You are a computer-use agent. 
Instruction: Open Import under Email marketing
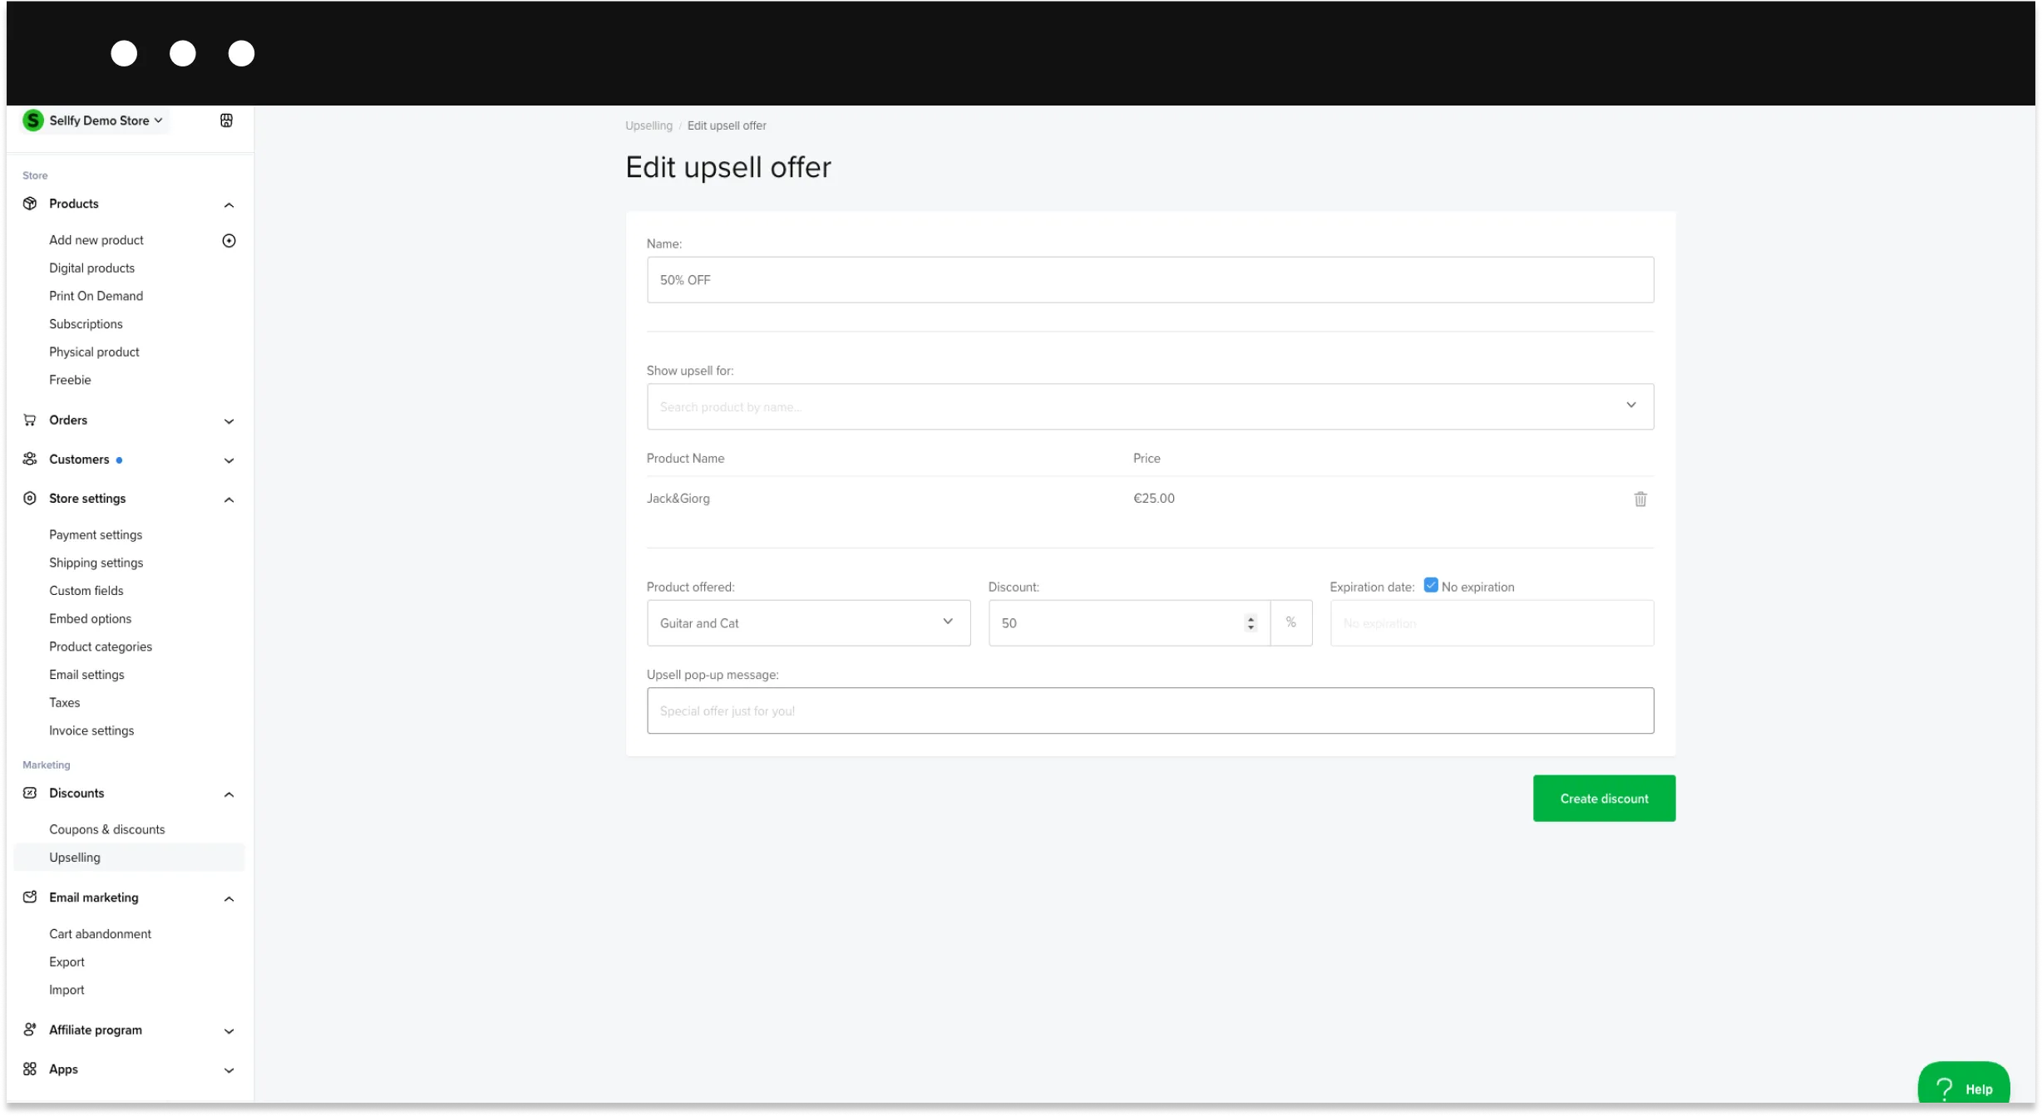(67, 991)
